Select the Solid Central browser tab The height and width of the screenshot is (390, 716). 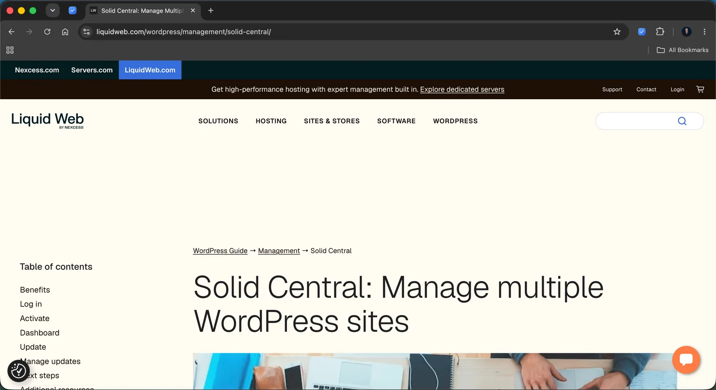(142, 10)
